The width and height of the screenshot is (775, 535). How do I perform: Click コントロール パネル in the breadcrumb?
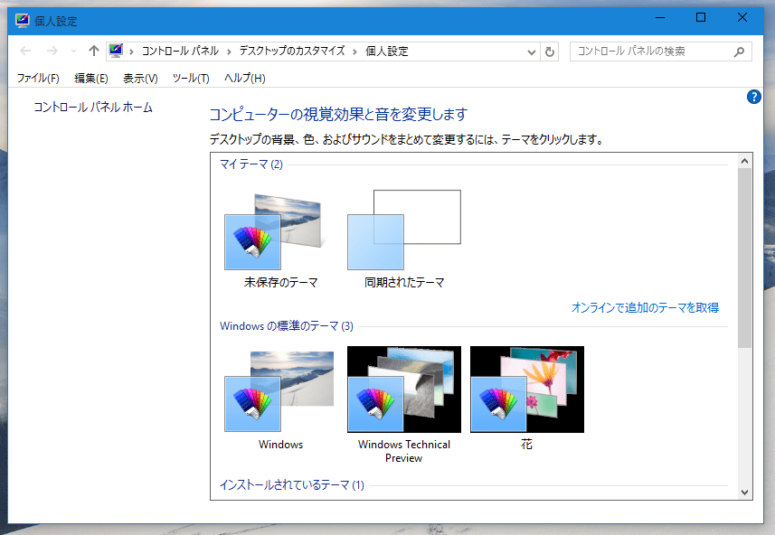point(180,51)
